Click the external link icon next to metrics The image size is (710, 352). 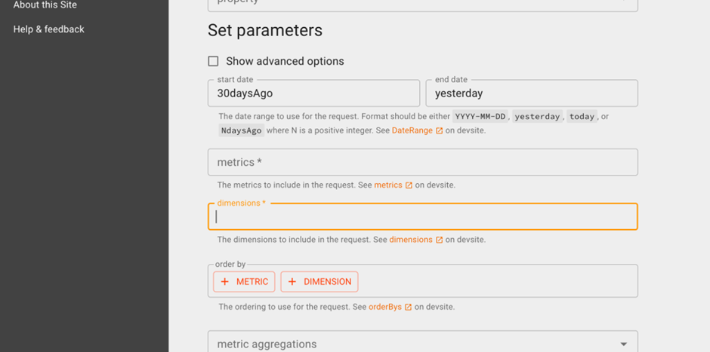pos(409,185)
